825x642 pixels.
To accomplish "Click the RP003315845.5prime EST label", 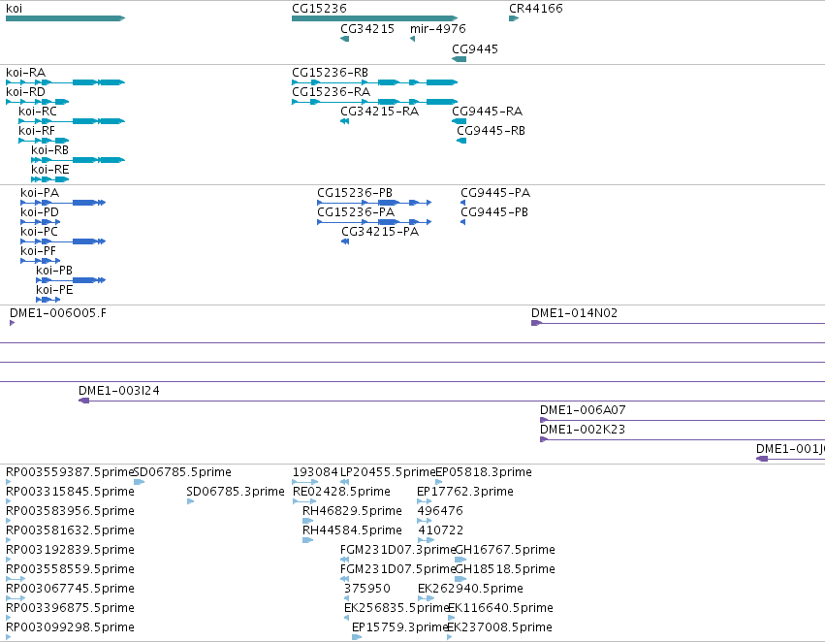I will (70, 492).
